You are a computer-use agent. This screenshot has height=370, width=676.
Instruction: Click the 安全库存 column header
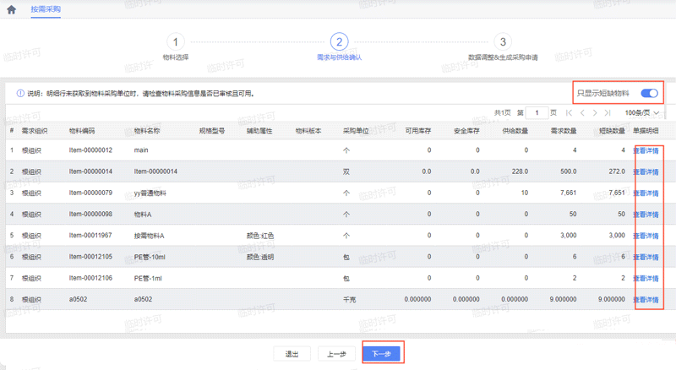466,131
